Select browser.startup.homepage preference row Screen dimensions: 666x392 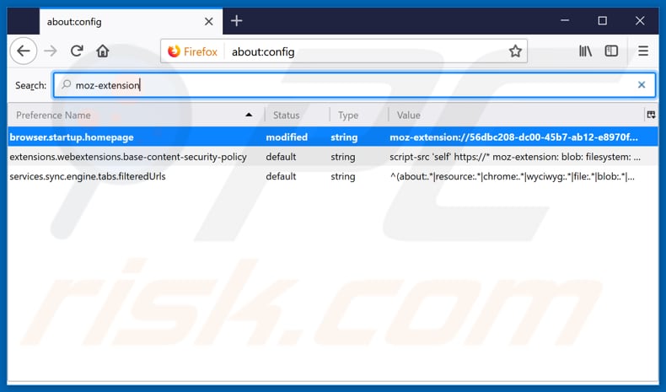click(332, 137)
